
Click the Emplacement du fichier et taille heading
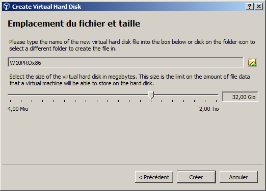click(x=74, y=23)
